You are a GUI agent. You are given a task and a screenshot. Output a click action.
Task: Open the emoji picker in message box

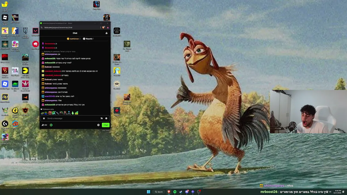pyautogui.click(x=106, y=118)
